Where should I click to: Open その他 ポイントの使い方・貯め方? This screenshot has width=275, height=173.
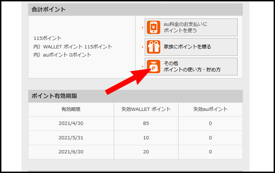pos(191,66)
